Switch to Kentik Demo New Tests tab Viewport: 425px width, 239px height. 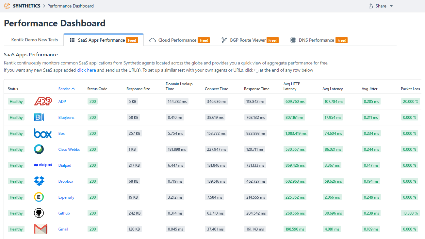click(35, 40)
